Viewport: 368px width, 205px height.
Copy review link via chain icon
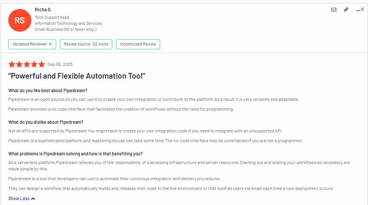[x=346, y=10]
